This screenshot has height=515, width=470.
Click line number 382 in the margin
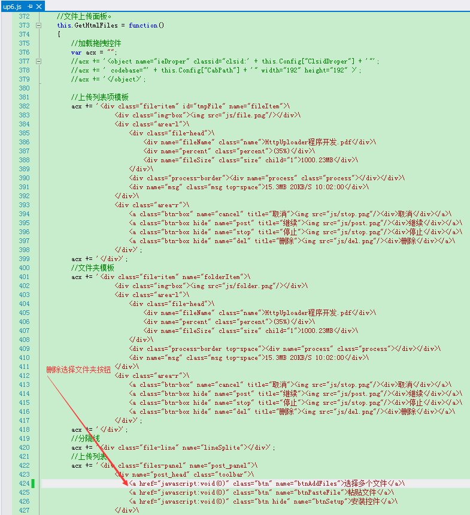coord(25,106)
